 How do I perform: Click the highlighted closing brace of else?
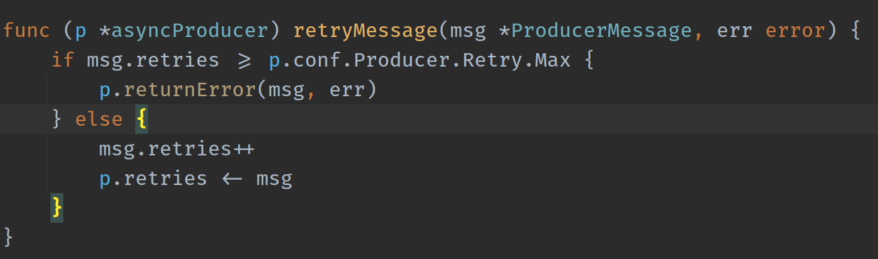click(57, 208)
